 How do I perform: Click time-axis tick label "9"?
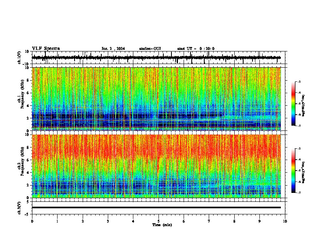tap(259, 221)
